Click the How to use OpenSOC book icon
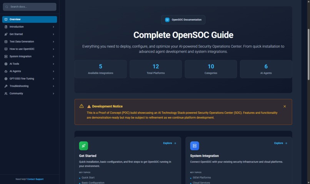310x184 pixels. coord(6,49)
